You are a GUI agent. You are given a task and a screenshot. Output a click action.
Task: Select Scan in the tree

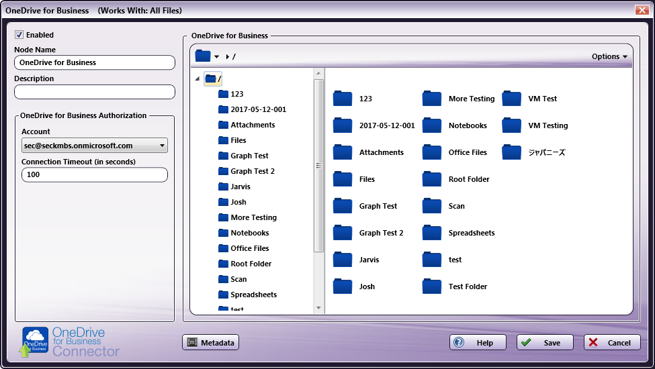(232, 279)
